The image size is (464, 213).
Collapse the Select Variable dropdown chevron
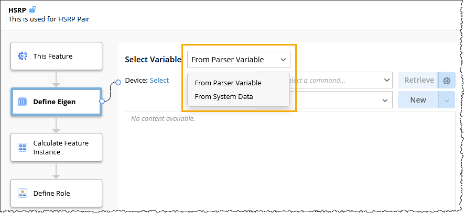tap(283, 60)
